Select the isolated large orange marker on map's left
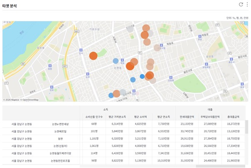251x168 pixels. coord(93,56)
